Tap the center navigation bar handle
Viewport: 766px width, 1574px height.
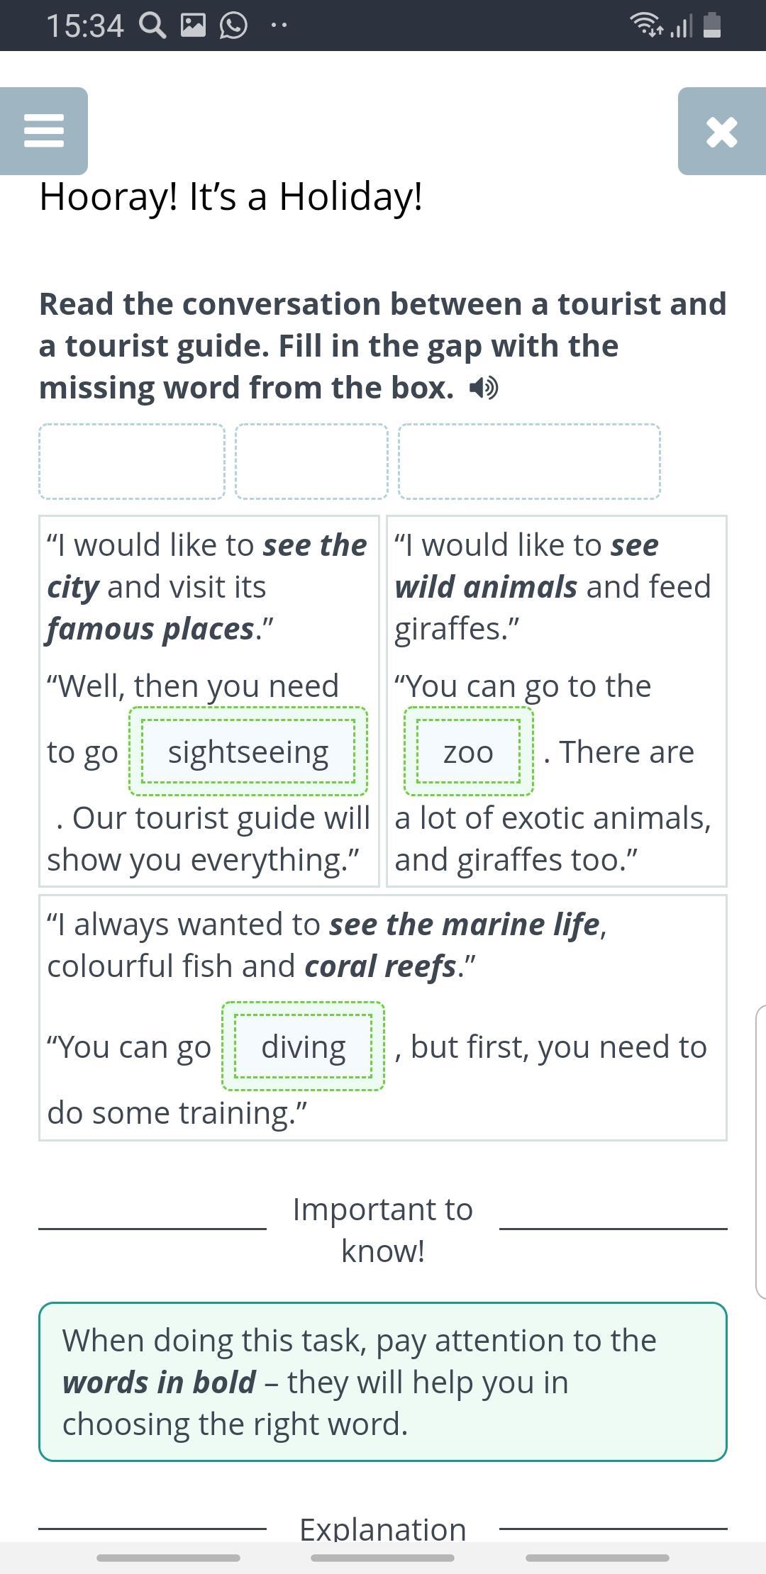coord(383,1558)
